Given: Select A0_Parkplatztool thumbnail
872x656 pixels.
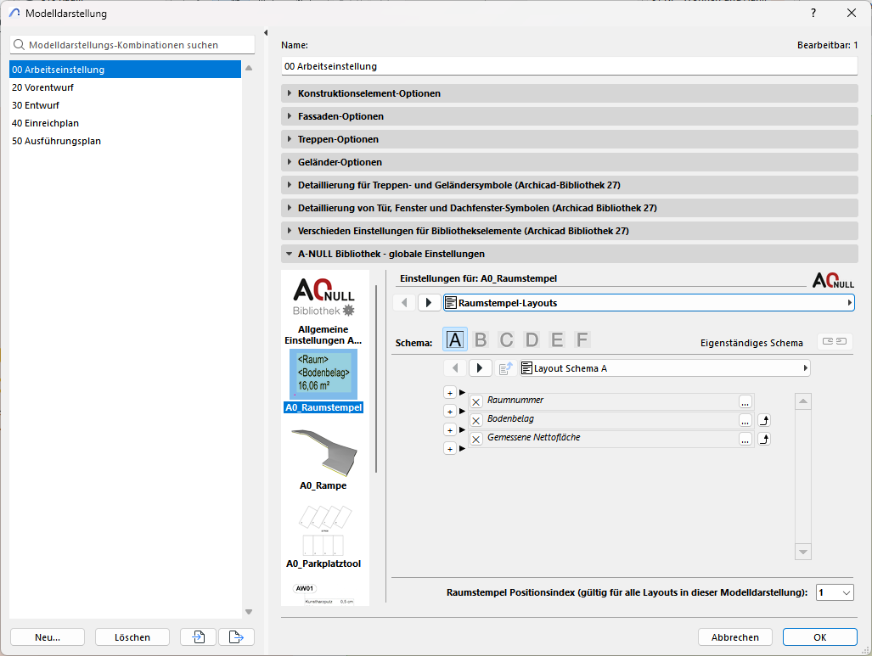Looking at the screenshot, I should 323,536.
